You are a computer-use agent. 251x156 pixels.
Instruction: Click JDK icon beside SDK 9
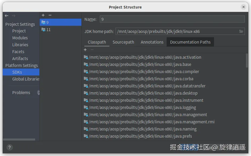[x=43, y=22]
